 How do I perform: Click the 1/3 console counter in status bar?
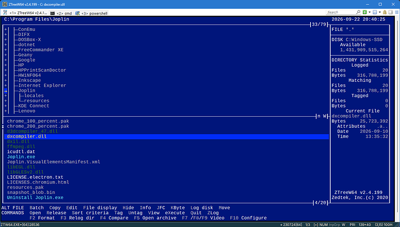click(x=308, y=225)
